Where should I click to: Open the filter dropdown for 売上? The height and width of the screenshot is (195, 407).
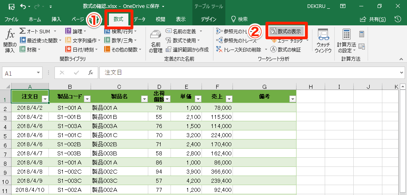click(x=229, y=99)
